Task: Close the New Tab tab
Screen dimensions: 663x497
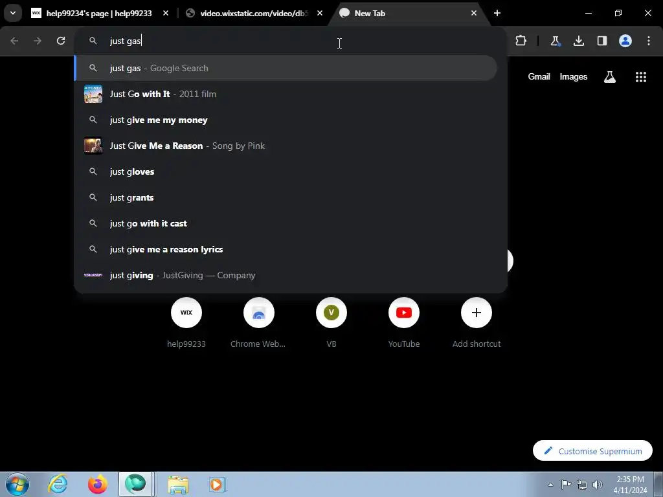Action: click(473, 14)
